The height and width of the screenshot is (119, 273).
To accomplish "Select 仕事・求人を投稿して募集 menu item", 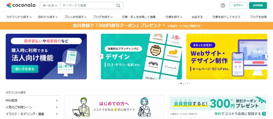I will click(x=139, y=17).
